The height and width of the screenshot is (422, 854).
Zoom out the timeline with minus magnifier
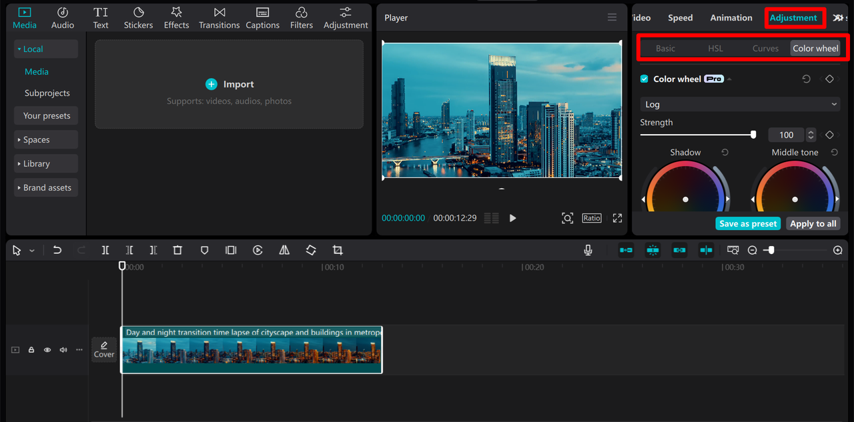[x=753, y=250]
